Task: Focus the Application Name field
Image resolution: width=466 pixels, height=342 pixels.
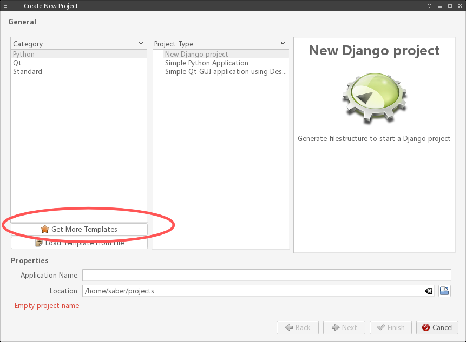Action: point(267,275)
